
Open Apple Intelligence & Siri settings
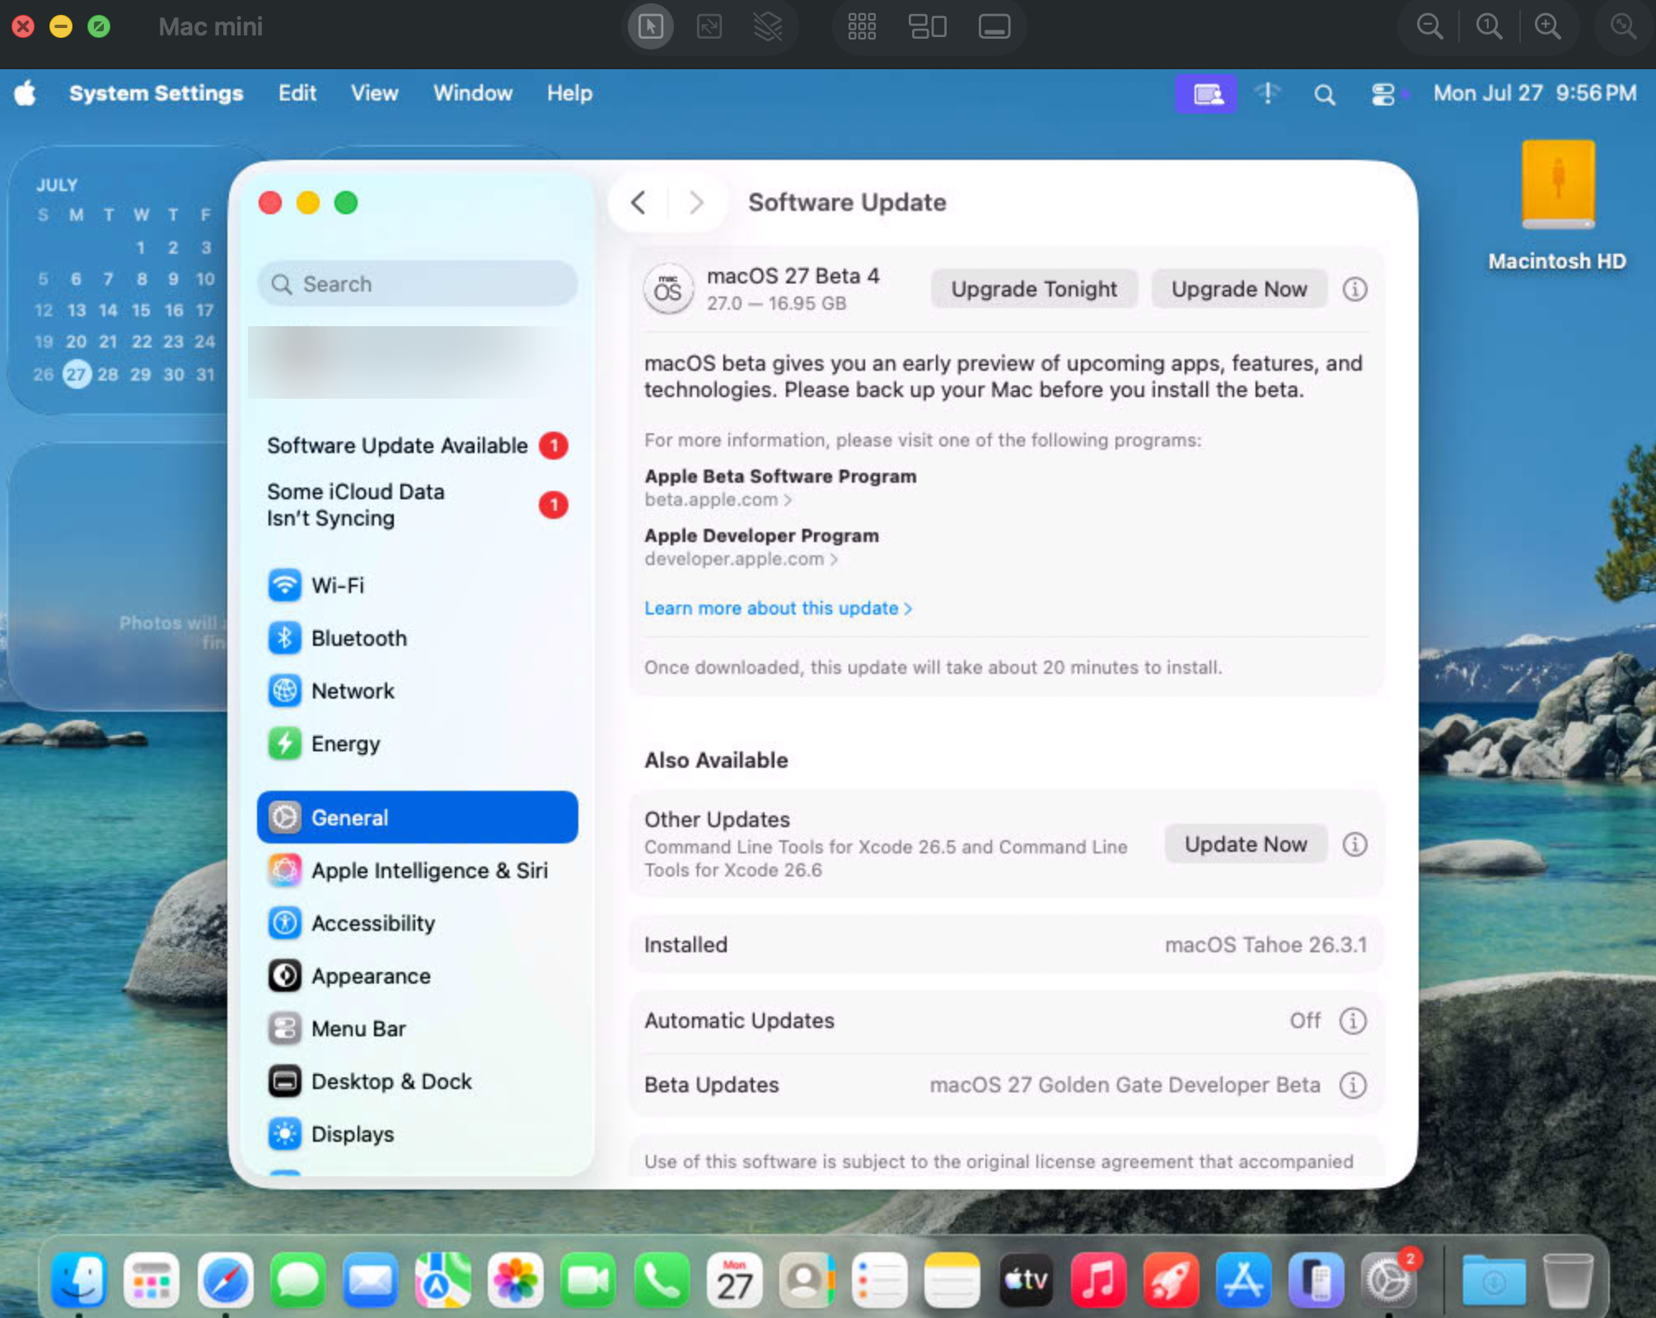pos(417,871)
